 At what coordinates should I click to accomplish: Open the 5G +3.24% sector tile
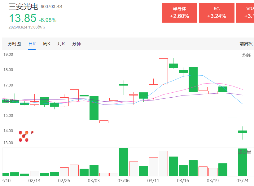tap(217, 13)
